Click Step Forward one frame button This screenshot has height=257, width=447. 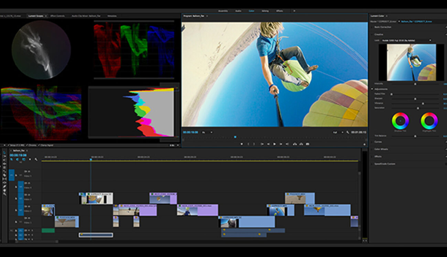[x=281, y=144]
